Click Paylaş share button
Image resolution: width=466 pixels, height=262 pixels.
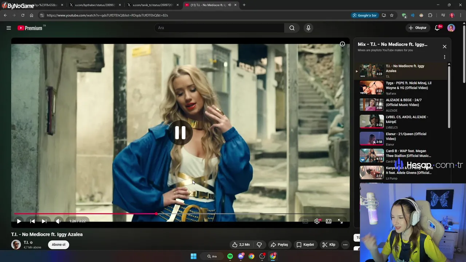tap(280, 245)
